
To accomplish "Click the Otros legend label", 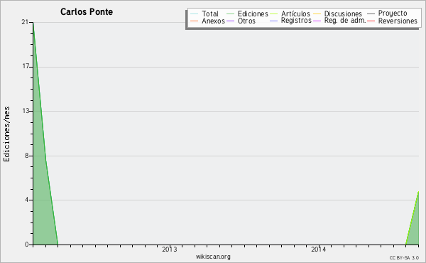I will point(246,21).
